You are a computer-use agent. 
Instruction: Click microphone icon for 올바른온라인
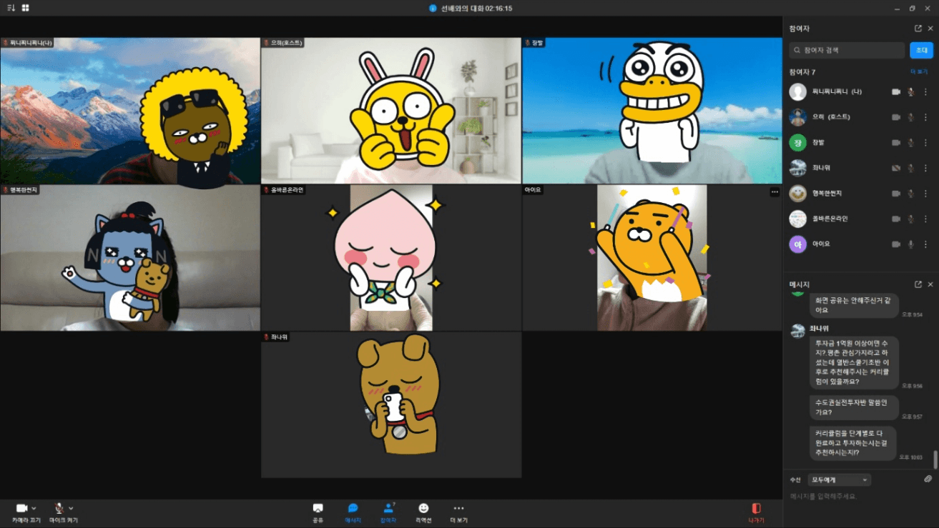tap(911, 219)
